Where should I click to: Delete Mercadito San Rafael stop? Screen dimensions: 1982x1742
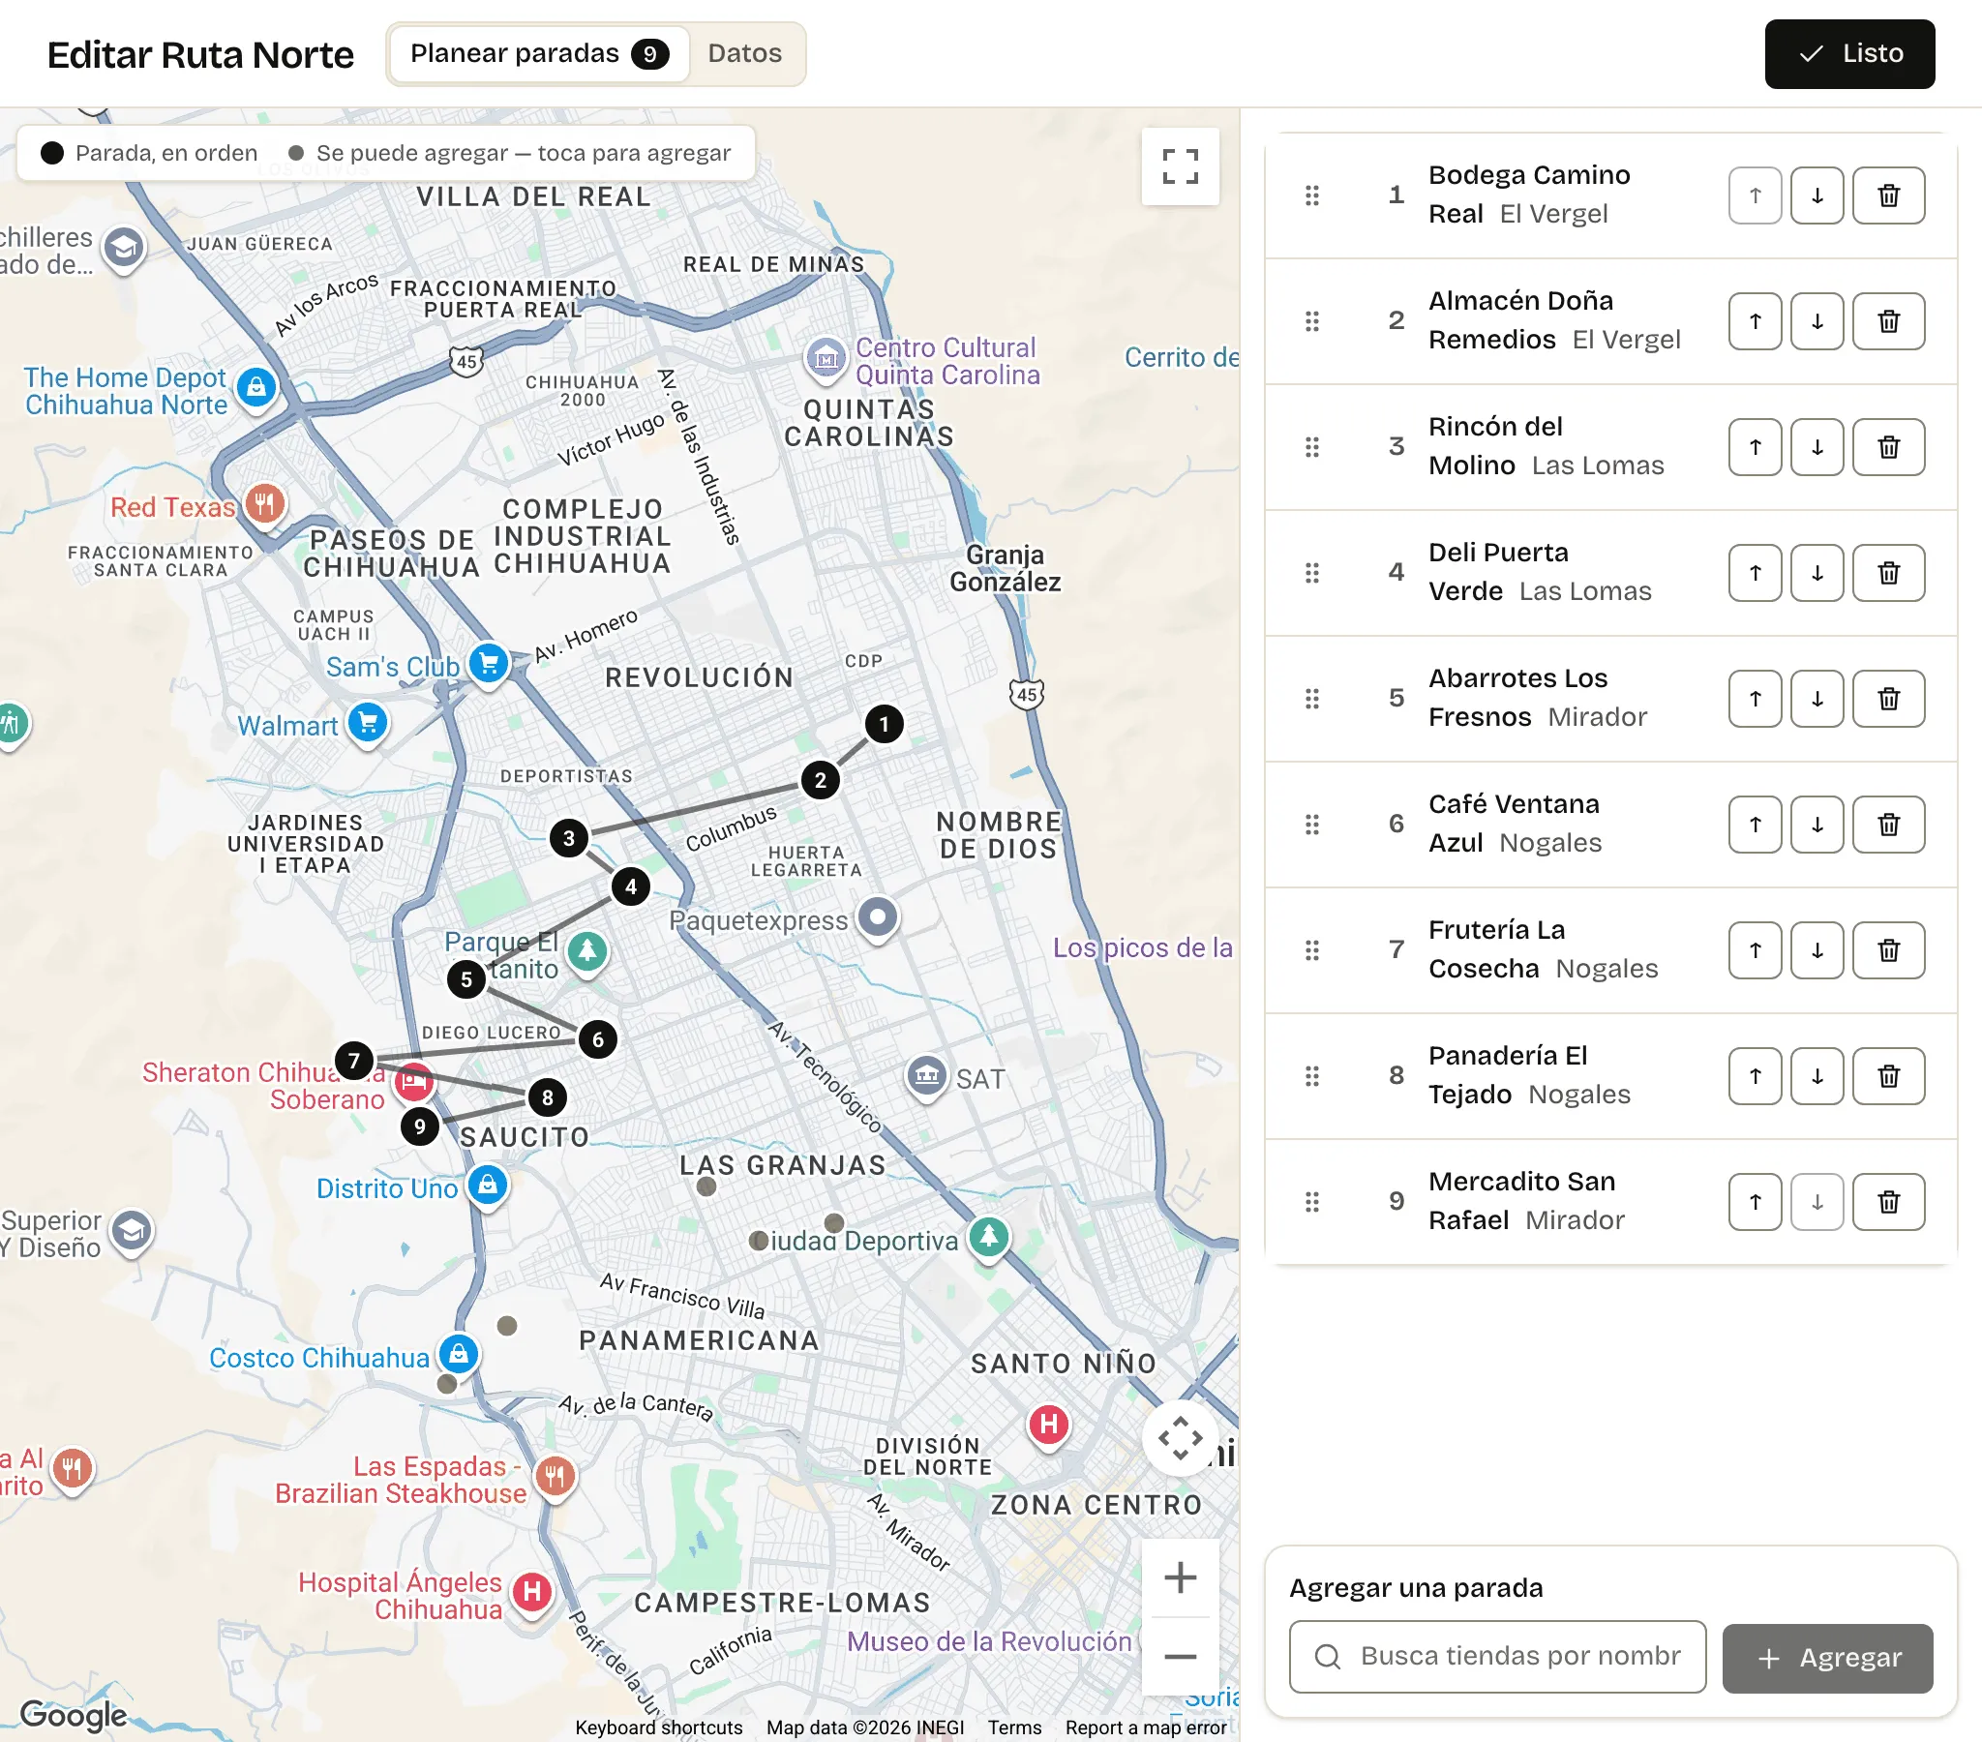[1888, 1202]
